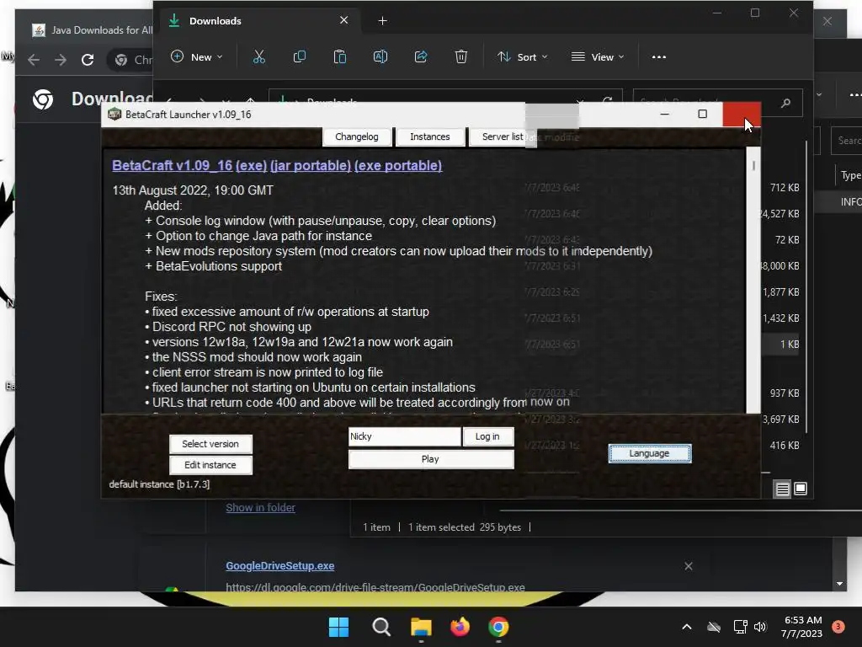
Task: Open the Sort dropdown in File Explorer
Action: point(523,56)
